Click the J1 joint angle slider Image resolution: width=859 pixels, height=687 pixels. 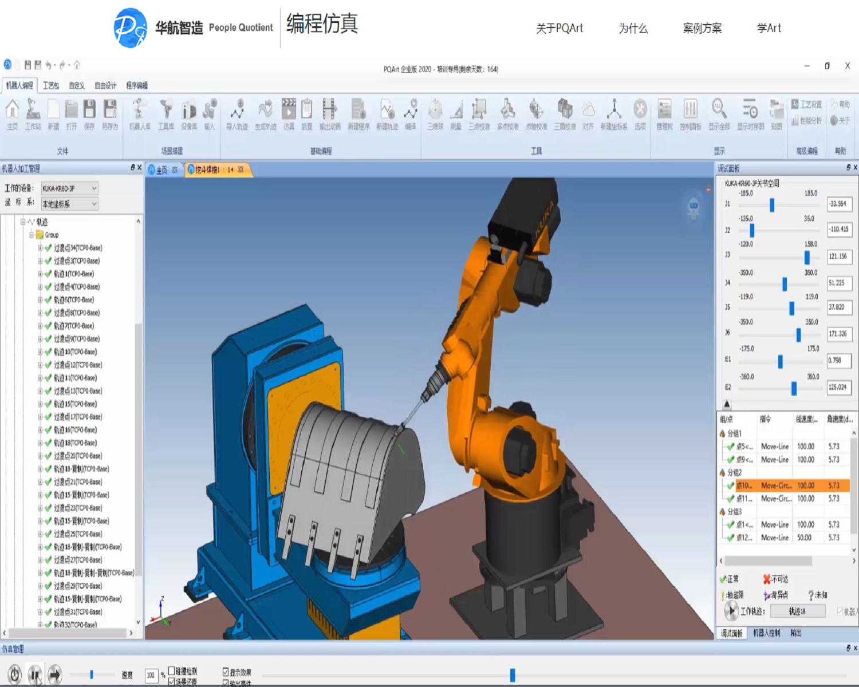(x=772, y=204)
